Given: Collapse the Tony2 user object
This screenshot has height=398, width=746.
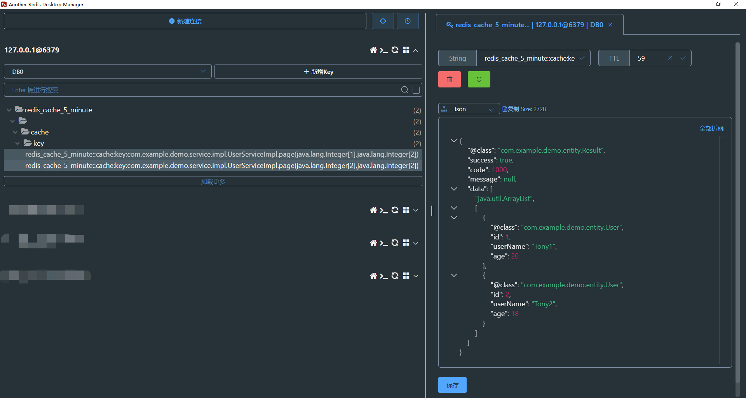Looking at the screenshot, I should (454, 275).
